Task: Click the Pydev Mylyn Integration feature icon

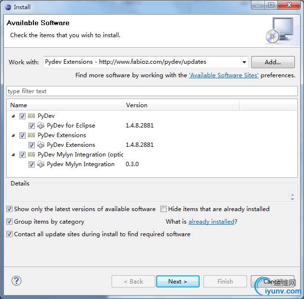Action: [41, 164]
